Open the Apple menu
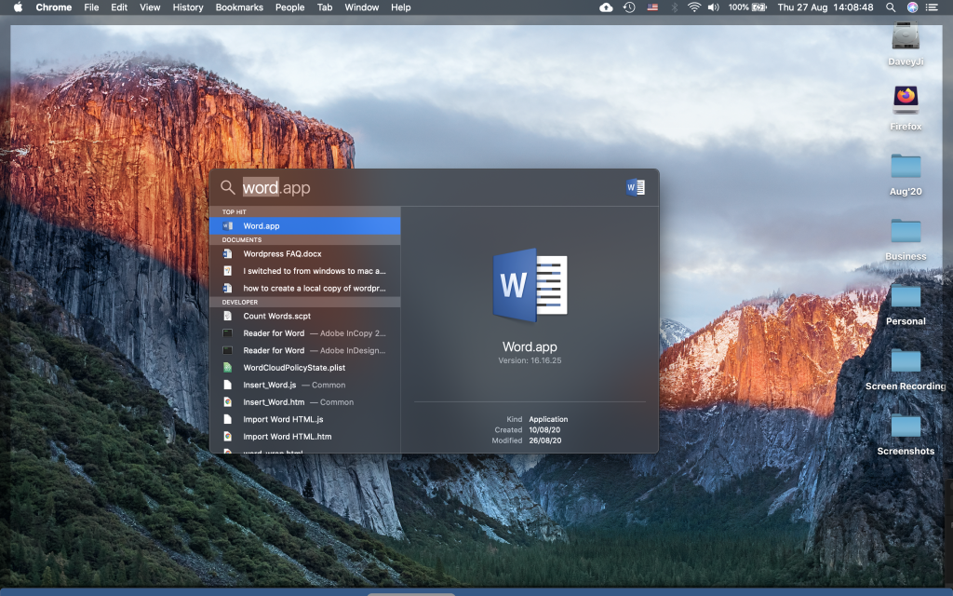The width and height of the screenshot is (953, 596). click(19, 7)
